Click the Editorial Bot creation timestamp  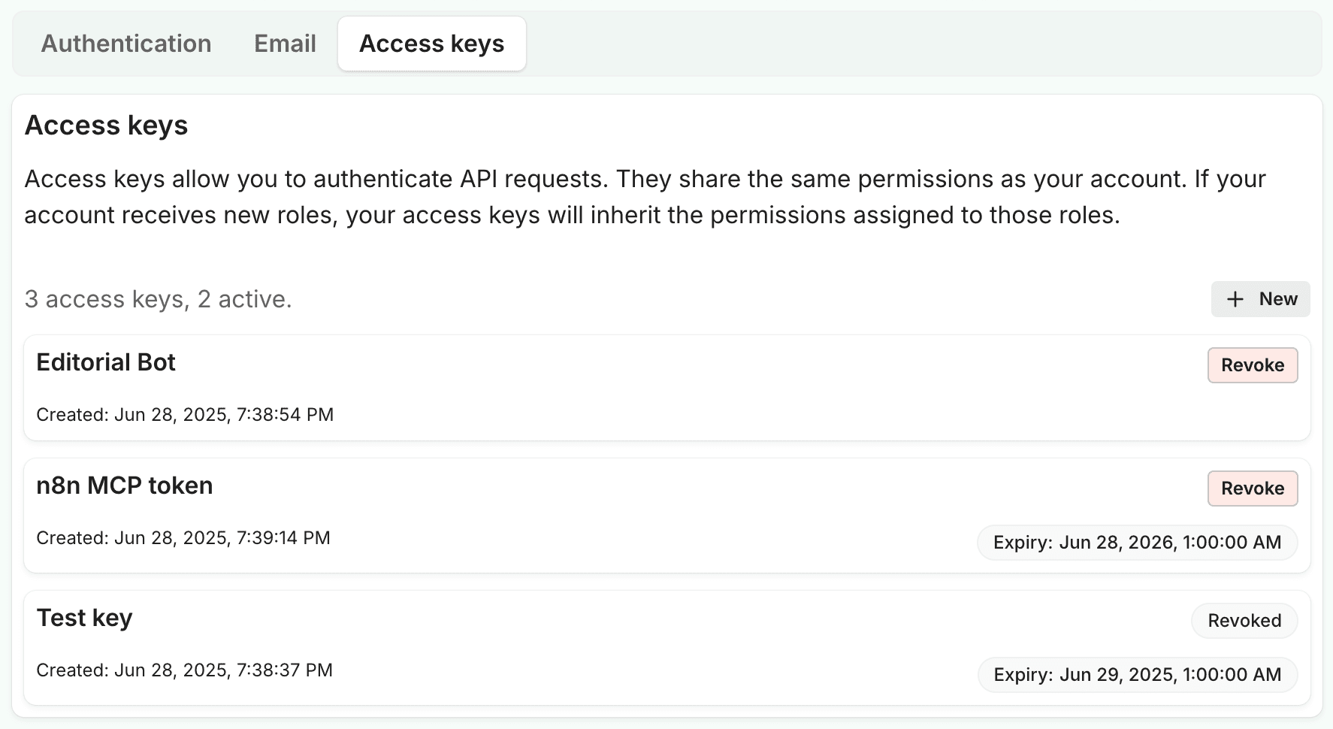tap(186, 414)
